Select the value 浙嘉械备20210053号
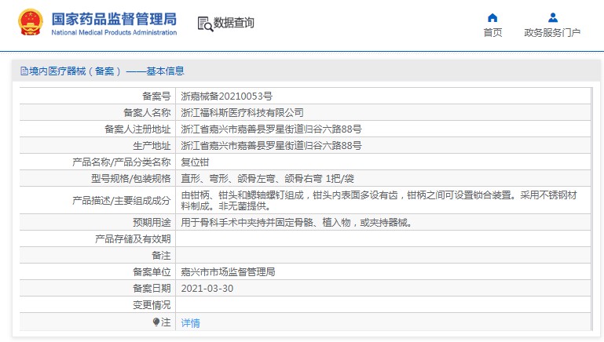This screenshot has height=342, width=604. coord(226,96)
